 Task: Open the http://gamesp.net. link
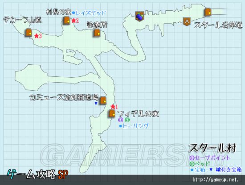pos(216,180)
